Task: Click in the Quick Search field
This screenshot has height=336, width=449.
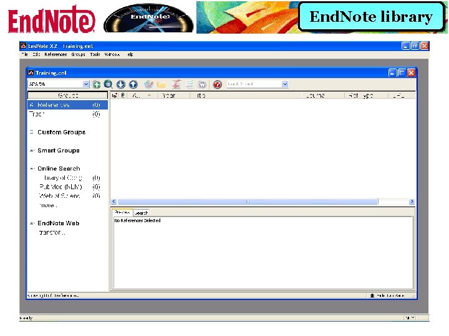Action: [x=254, y=84]
